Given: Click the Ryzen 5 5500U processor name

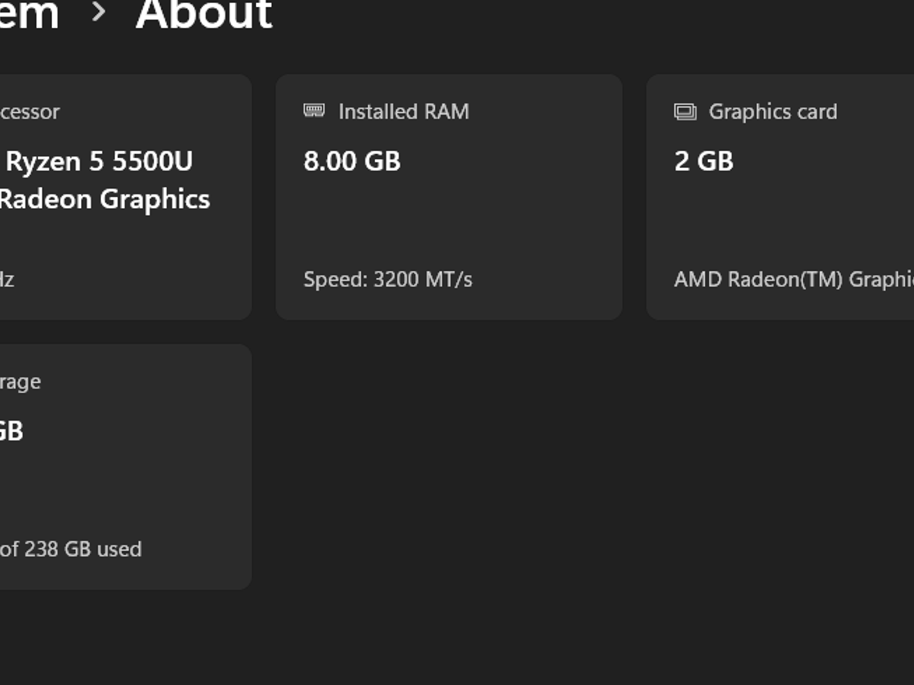Looking at the screenshot, I should pos(99,161).
